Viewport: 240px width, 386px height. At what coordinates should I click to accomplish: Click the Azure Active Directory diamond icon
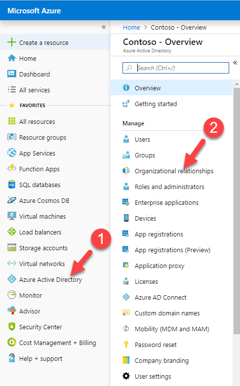pos(12,279)
